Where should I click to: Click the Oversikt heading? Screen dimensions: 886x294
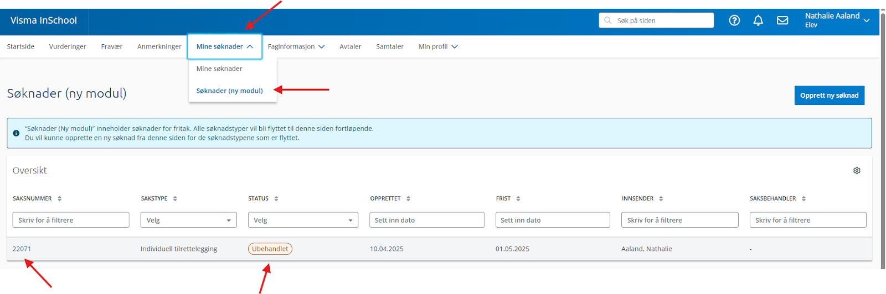tap(30, 170)
